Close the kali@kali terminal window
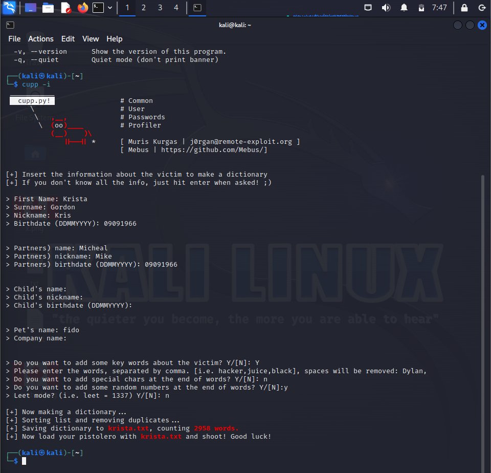This screenshot has height=473, width=491. tap(482, 25)
